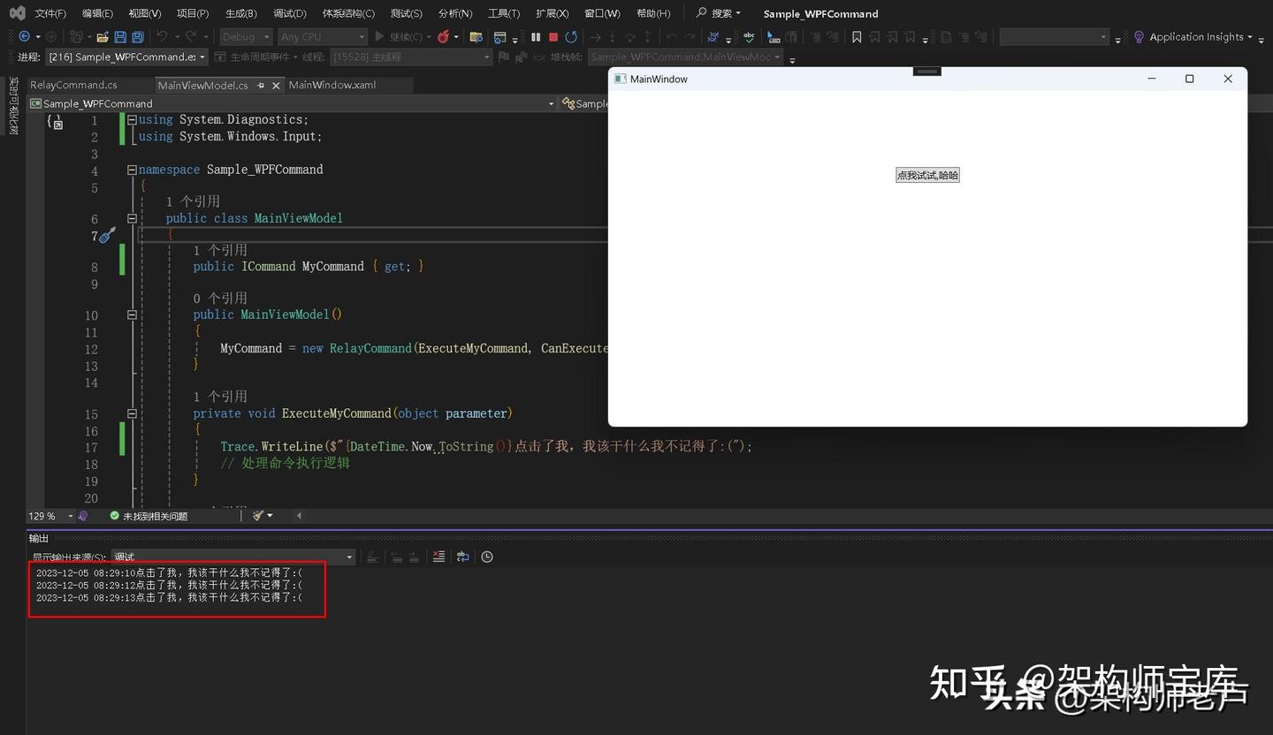The width and height of the screenshot is (1273, 735).
Task: Click the stack frame dropdown showing Sample_WPFCommand.MainViewMoc
Action: tap(685, 57)
